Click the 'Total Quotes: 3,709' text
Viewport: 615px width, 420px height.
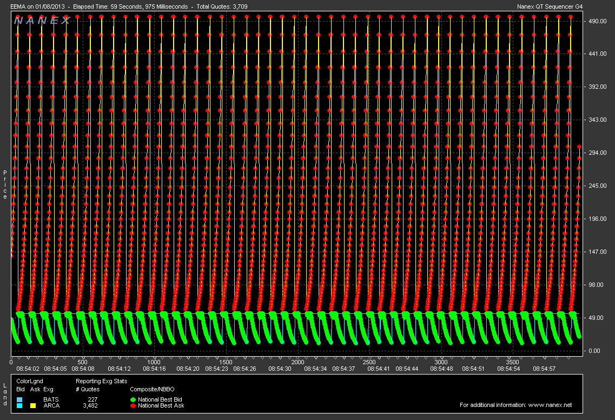coord(222,6)
